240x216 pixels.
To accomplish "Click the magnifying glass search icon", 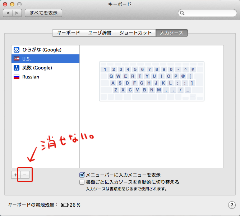I will point(182,13).
